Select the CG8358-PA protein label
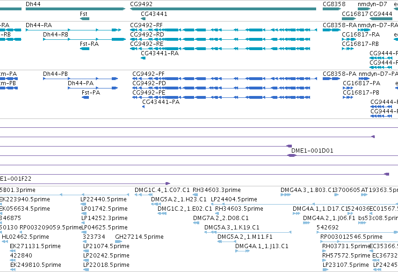 tap(340, 74)
